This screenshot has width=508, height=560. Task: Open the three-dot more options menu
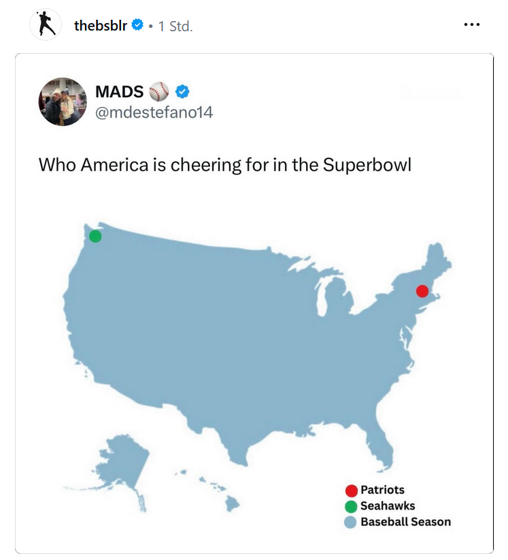(471, 25)
